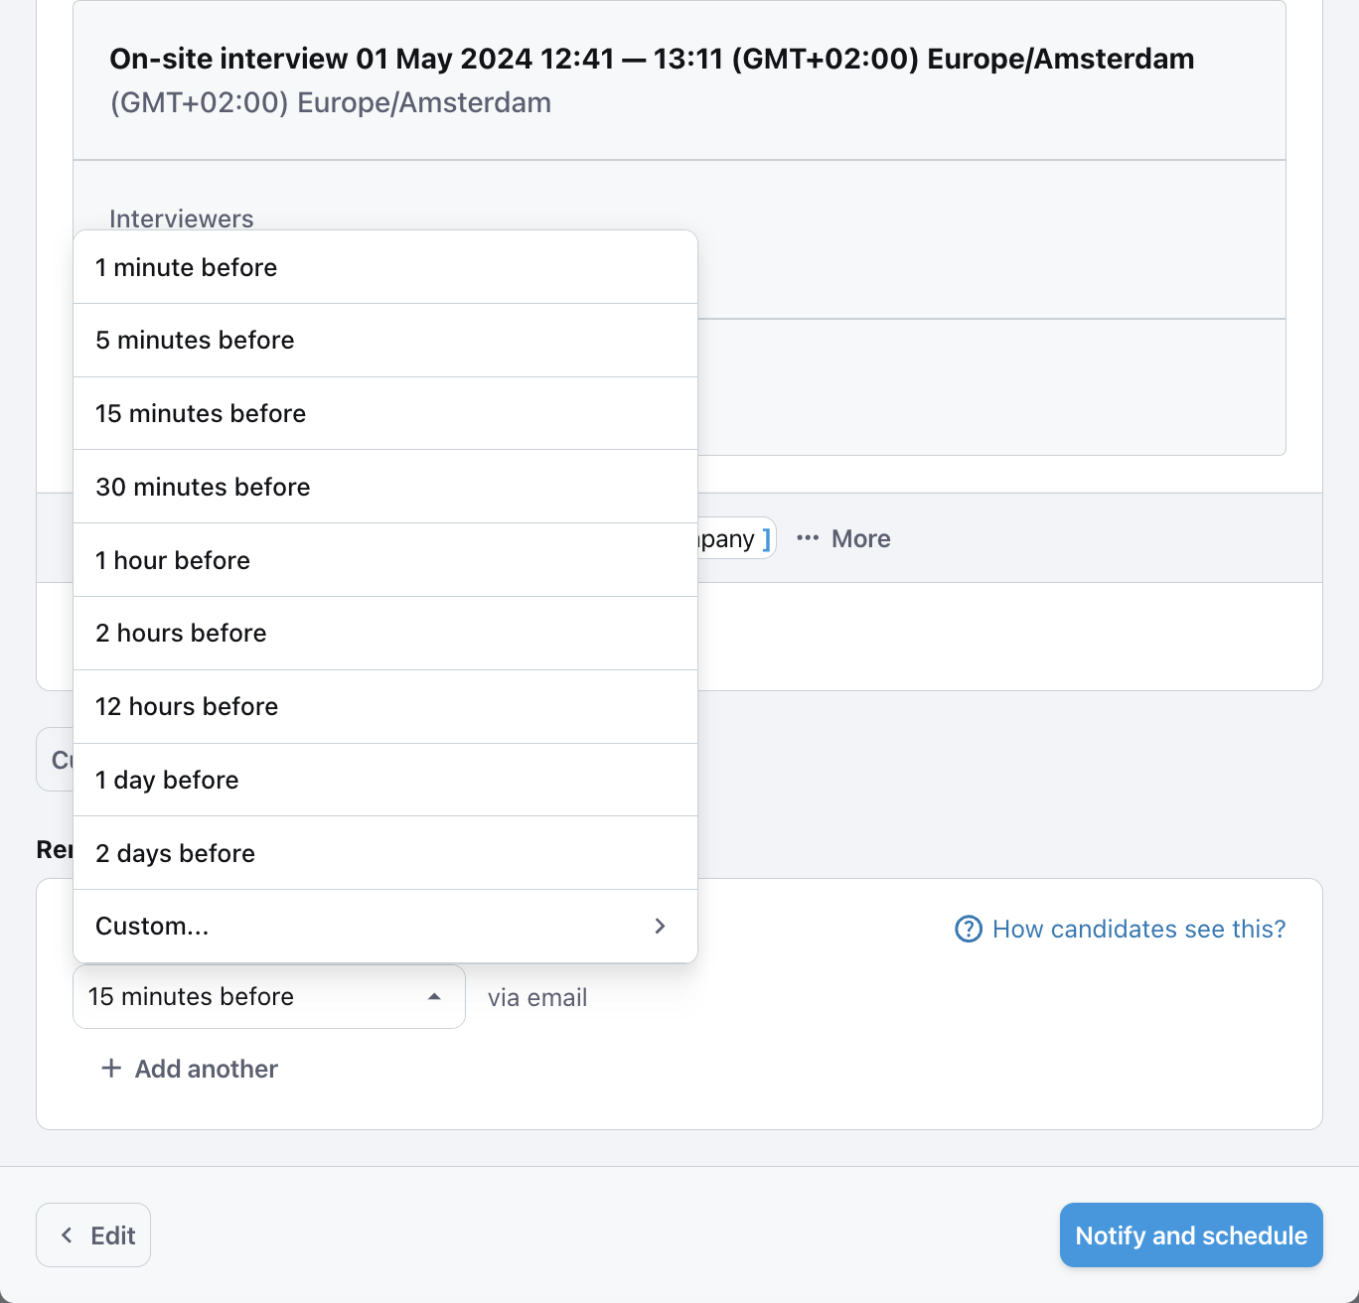Click the Custom option chevron arrow
The image size is (1359, 1303).
661,927
